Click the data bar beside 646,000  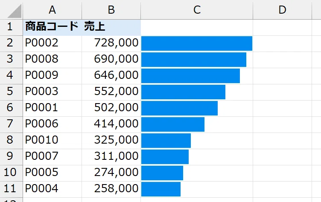[190, 76]
